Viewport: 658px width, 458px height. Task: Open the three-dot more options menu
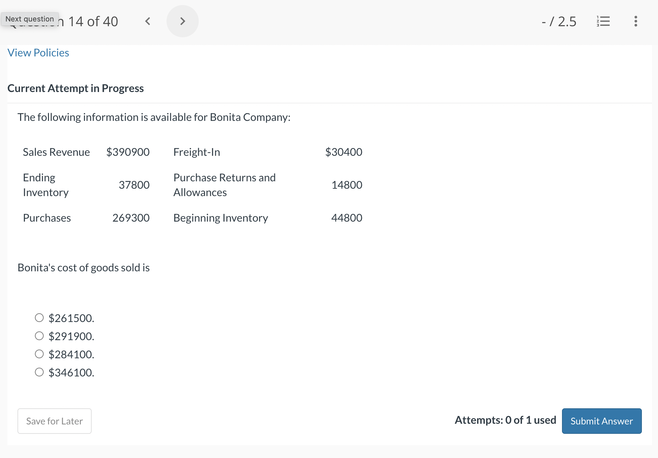(636, 21)
